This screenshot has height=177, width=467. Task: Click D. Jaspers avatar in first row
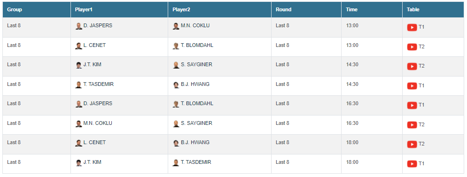click(78, 26)
